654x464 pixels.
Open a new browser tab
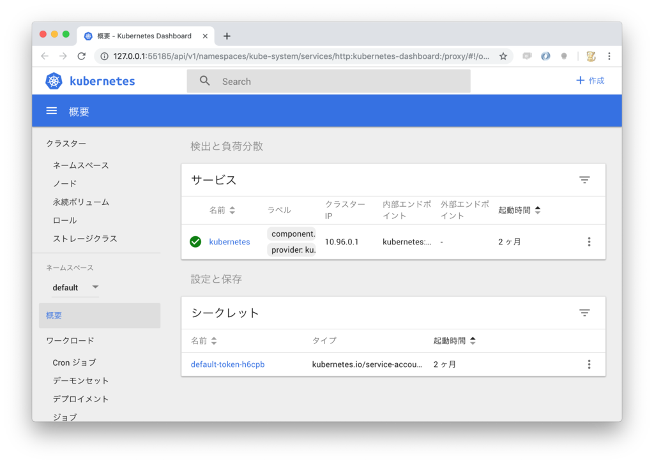[x=227, y=36]
